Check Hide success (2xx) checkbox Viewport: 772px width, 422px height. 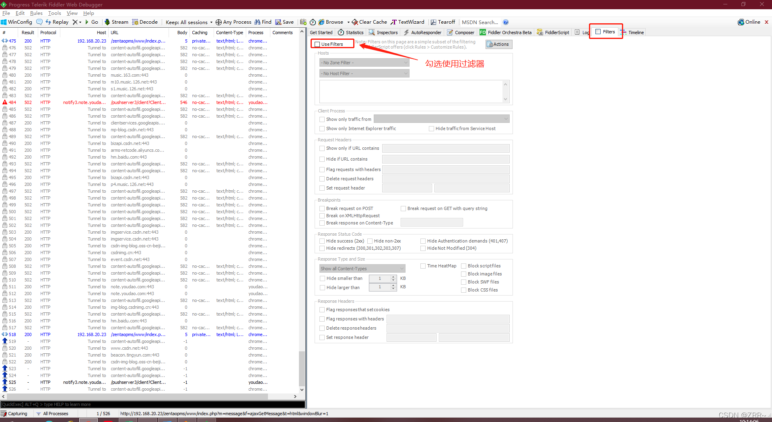(x=322, y=241)
